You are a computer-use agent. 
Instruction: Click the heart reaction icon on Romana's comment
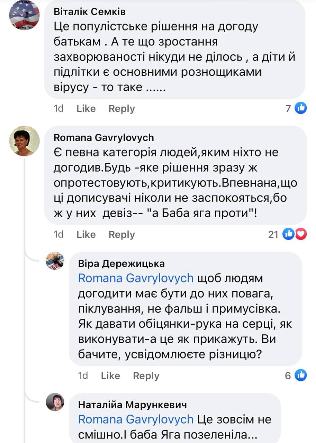[301, 234]
